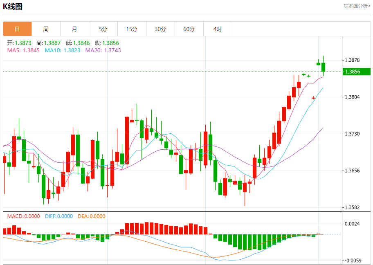Screen dimensions: 373x265
Task: Click the DEA:0.0000 indicator label
Action: (91, 216)
